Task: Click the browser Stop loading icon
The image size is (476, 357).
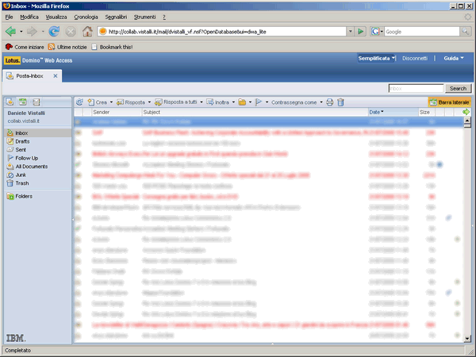Action: [71, 31]
